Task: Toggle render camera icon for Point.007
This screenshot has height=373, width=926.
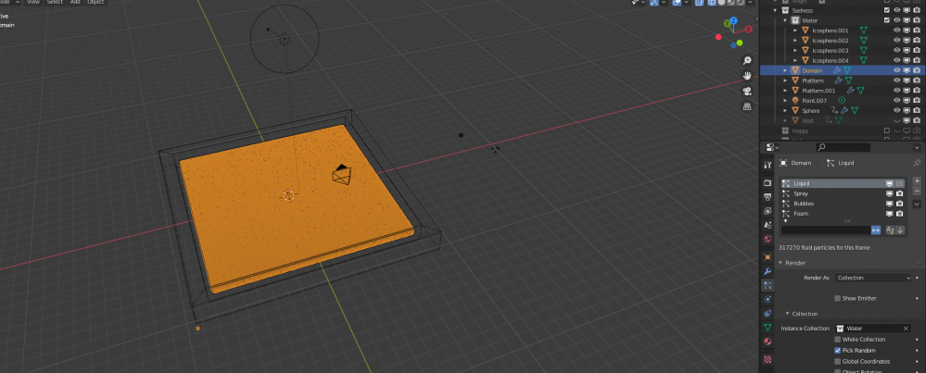Action: pyautogui.click(x=917, y=101)
